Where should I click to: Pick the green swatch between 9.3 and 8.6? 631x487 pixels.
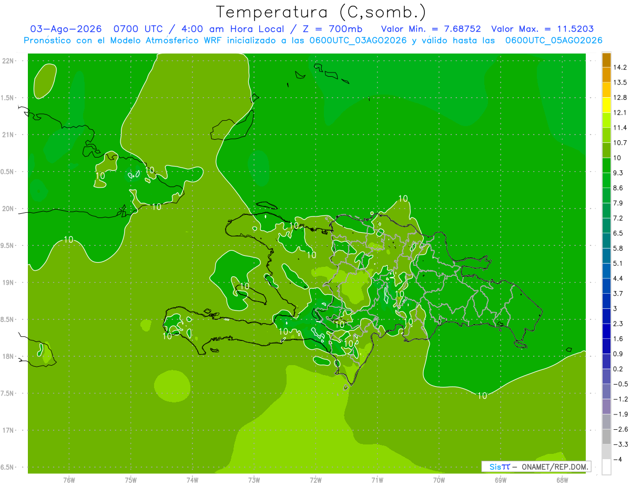tap(606, 180)
